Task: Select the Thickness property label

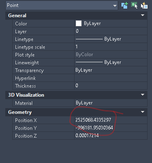Action: click(25, 86)
